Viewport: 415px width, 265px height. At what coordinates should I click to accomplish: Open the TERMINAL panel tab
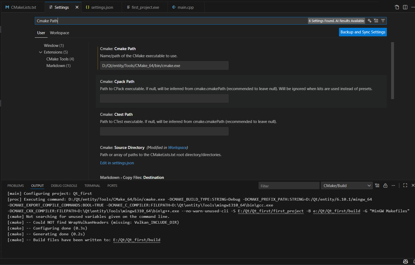click(x=92, y=186)
